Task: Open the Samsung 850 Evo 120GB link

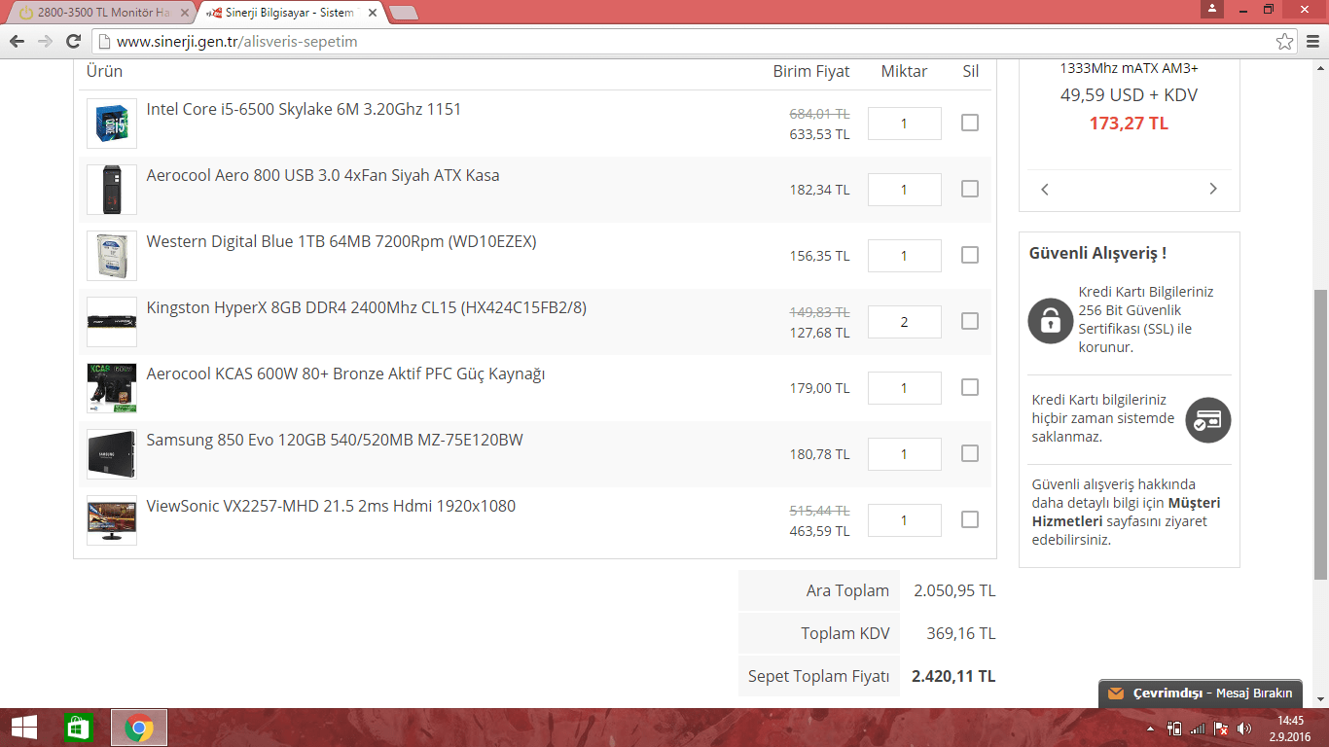Action: [335, 440]
